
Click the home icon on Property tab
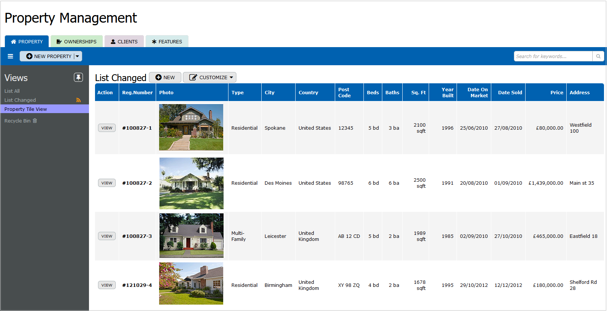click(14, 41)
